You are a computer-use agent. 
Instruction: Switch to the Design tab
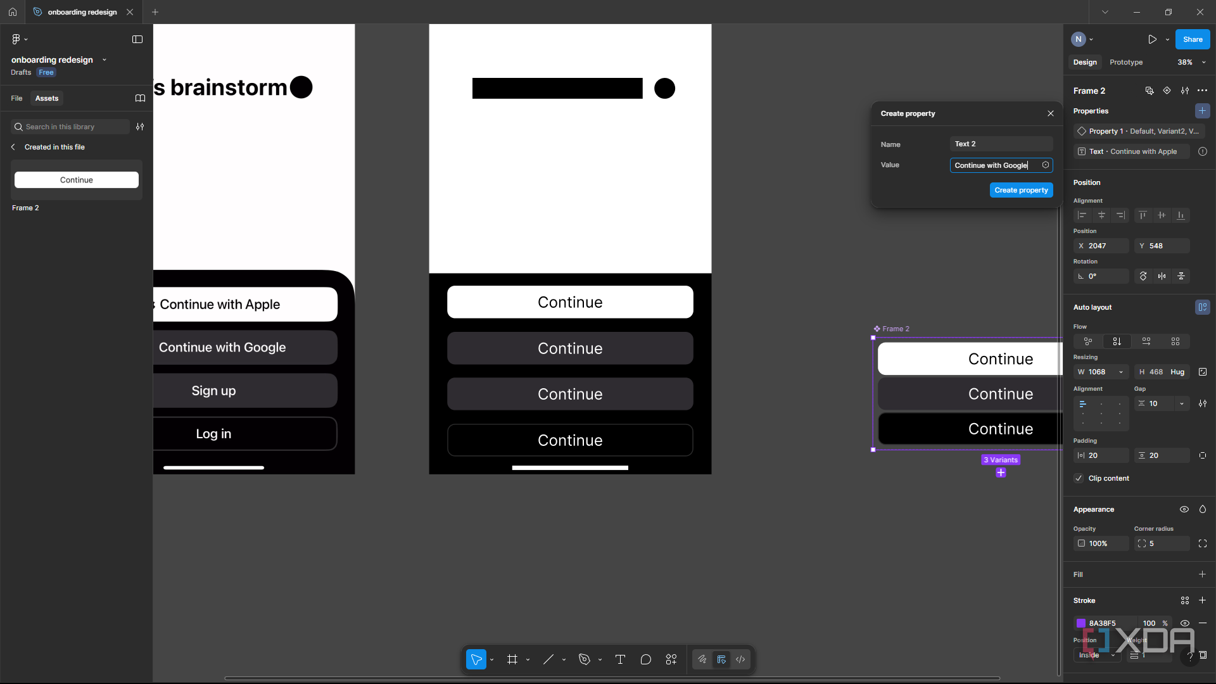(1085, 62)
